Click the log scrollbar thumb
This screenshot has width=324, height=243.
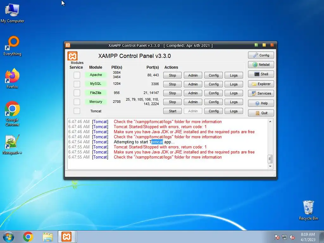[x=270, y=159]
